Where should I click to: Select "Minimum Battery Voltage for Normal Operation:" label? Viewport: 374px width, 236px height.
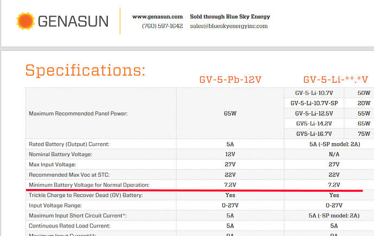click(x=89, y=185)
